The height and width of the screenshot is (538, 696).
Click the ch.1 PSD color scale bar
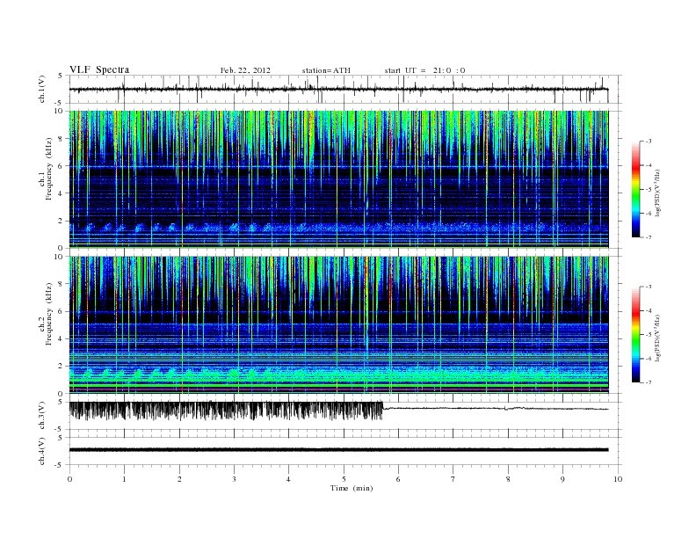pos(635,189)
